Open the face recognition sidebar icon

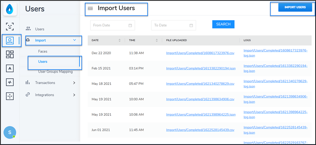pos(10,27)
